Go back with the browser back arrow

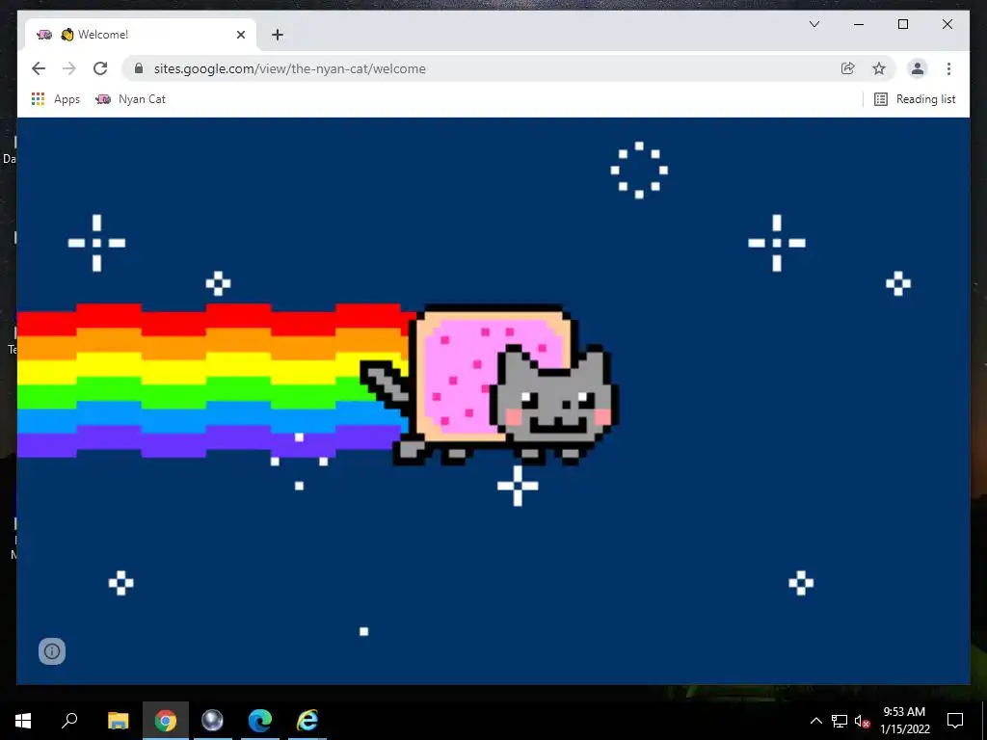pos(39,68)
